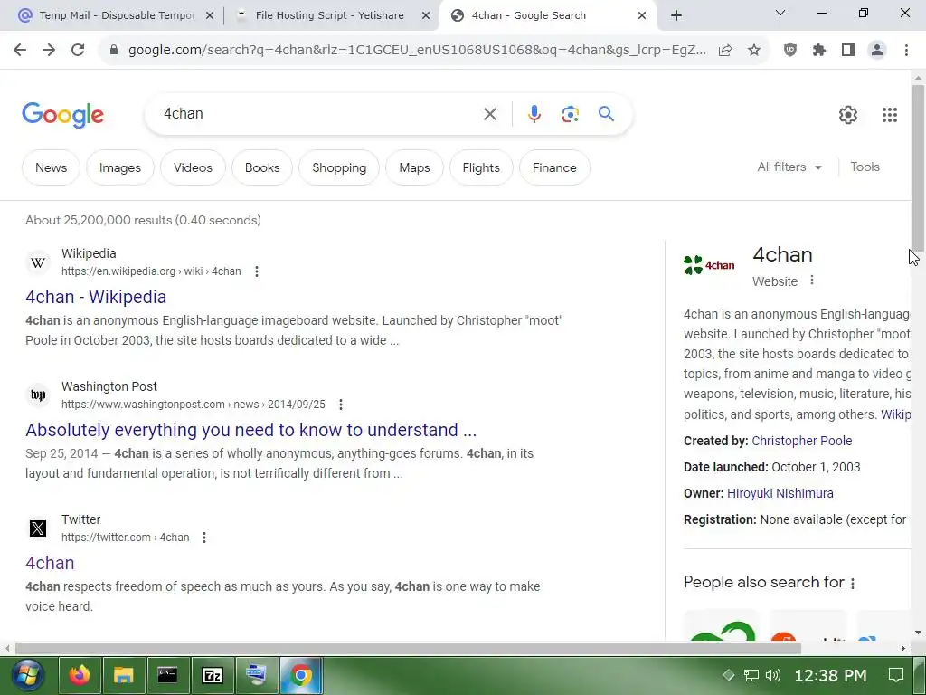Click the taskbar clock 12:38 PM
926x695 pixels.
[830, 675]
